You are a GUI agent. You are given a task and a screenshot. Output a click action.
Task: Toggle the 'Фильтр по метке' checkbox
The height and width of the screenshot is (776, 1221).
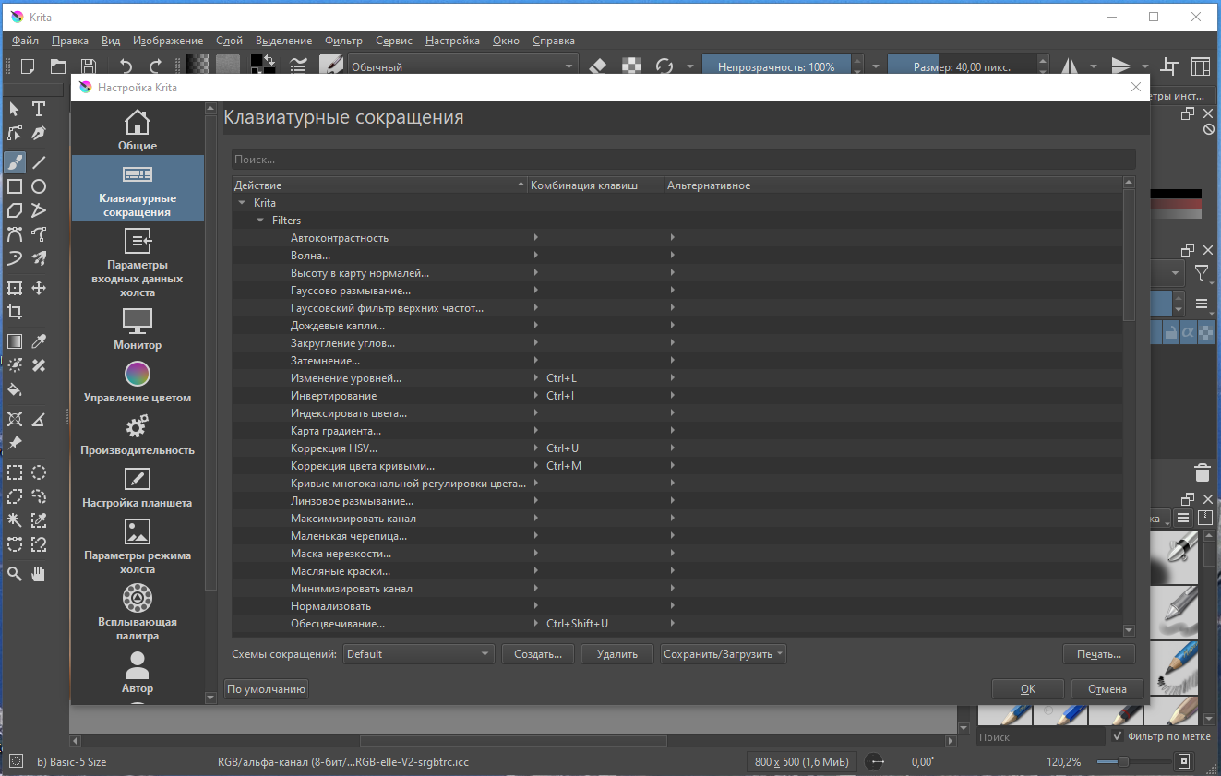(1118, 736)
